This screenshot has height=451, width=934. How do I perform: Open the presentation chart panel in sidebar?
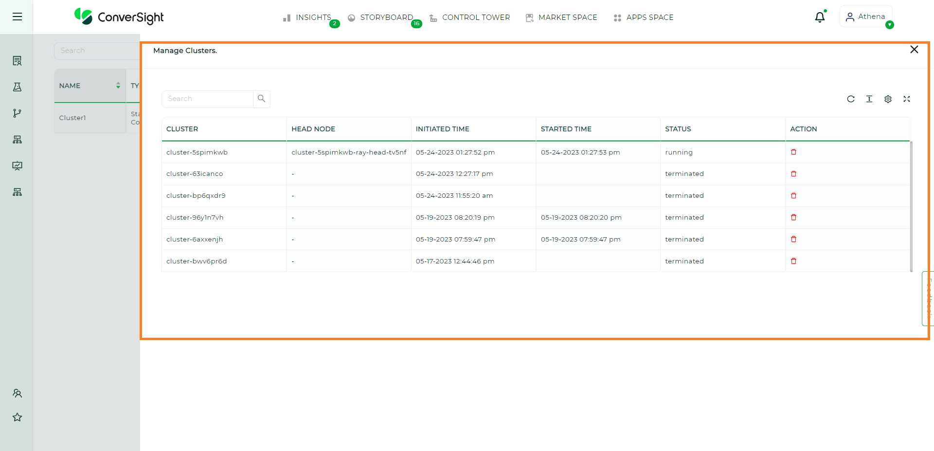coord(17,166)
